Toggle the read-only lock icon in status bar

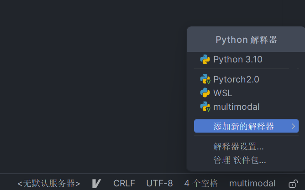tap(293, 184)
